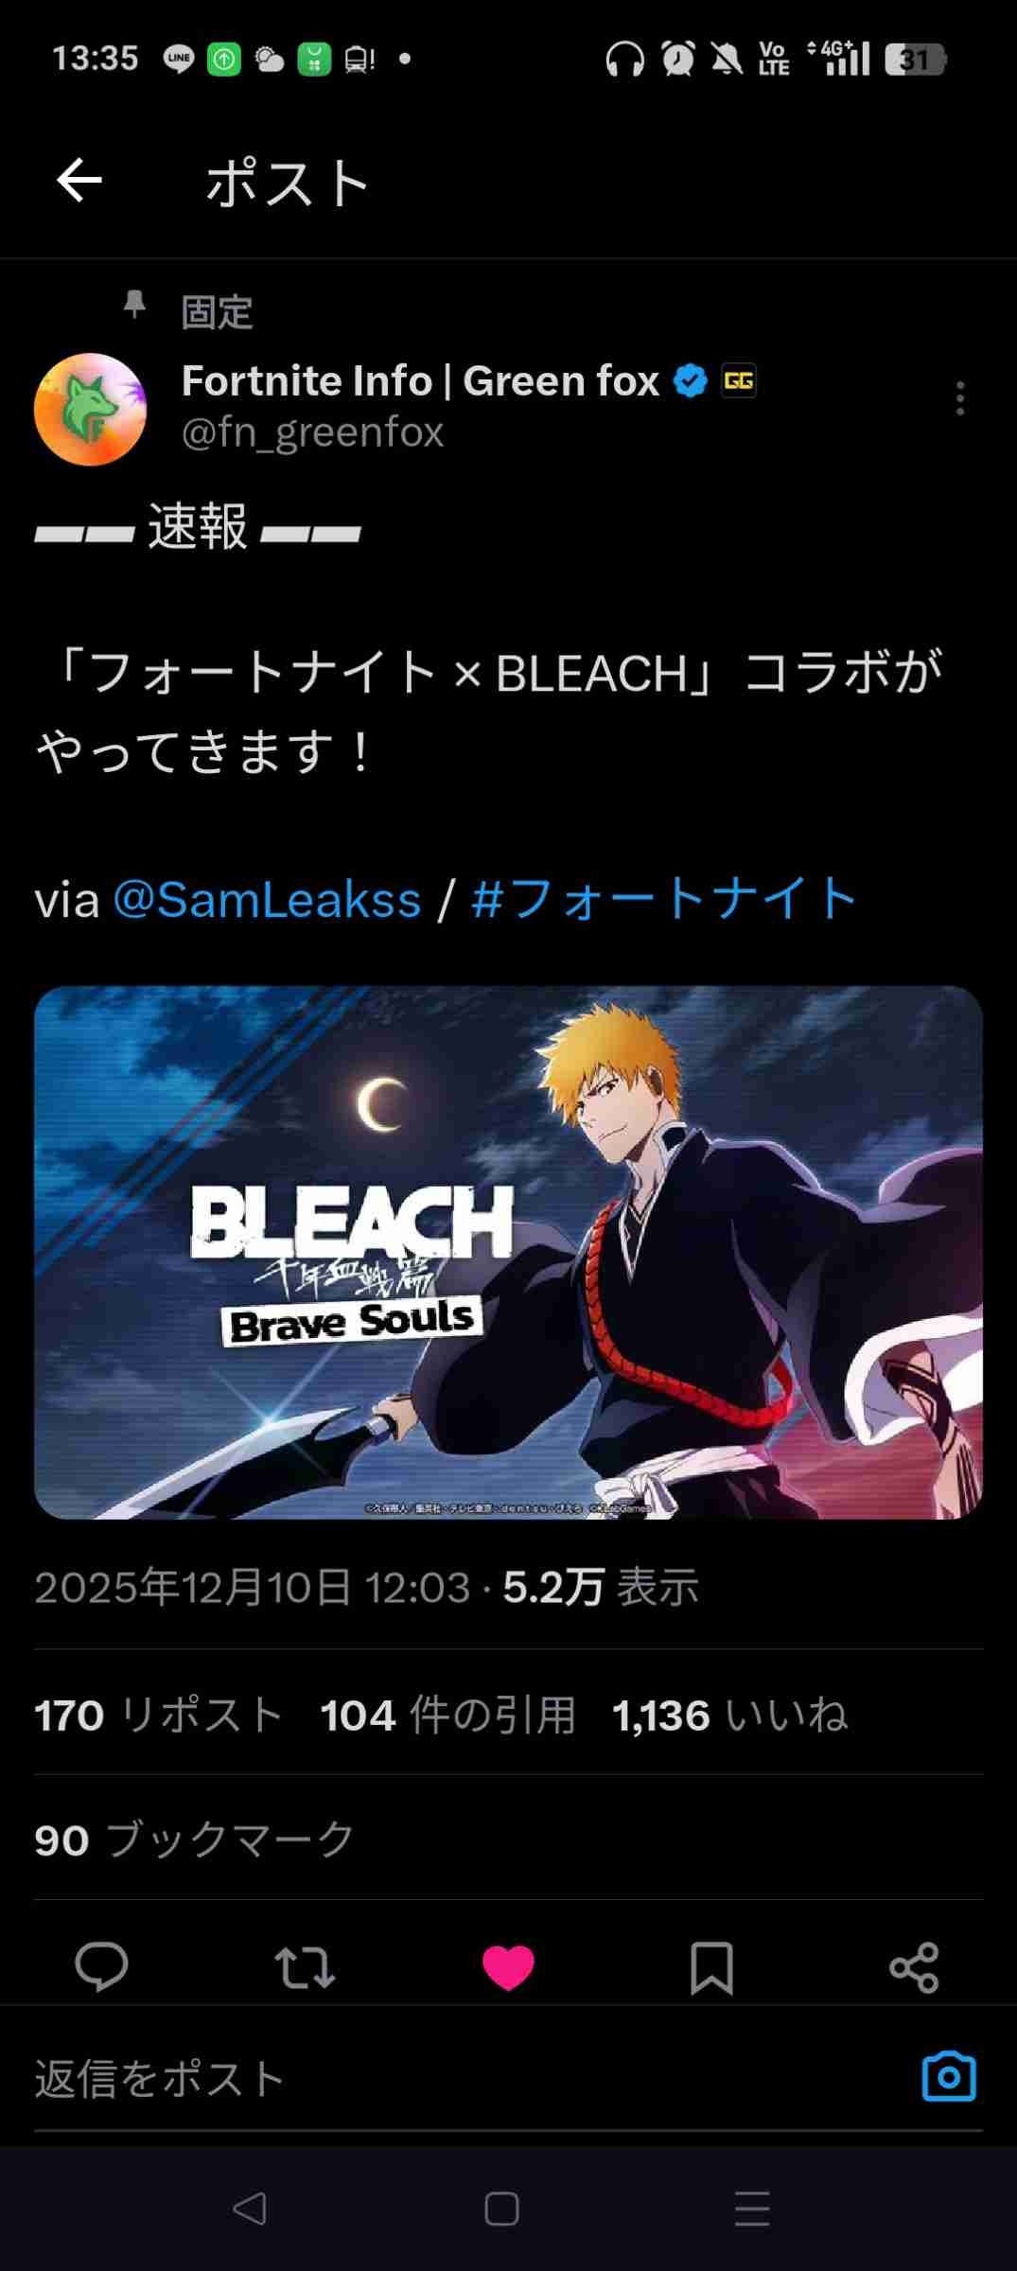Screen dimensions: 1017x2271
Task: Tap the GG affiliate badge icon
Action: (738, 380)
